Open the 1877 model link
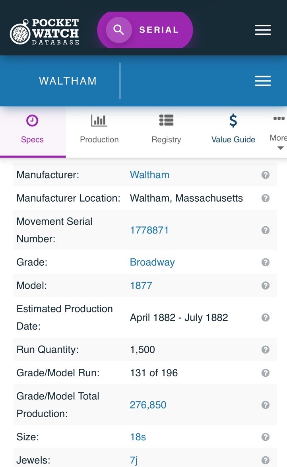 141,286
